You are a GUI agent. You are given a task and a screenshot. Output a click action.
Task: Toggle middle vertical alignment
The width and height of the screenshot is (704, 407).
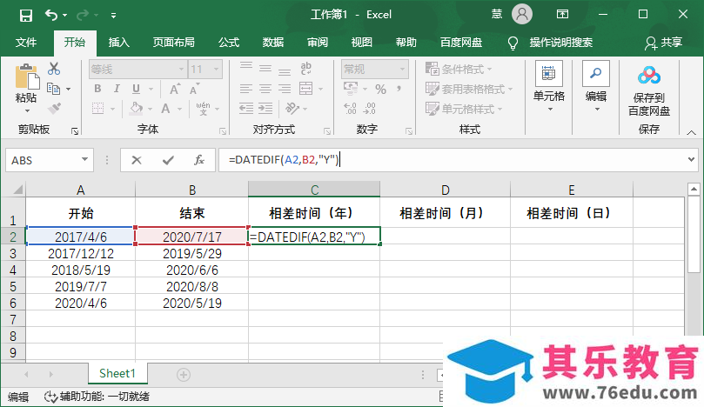[x=265, y=69]
